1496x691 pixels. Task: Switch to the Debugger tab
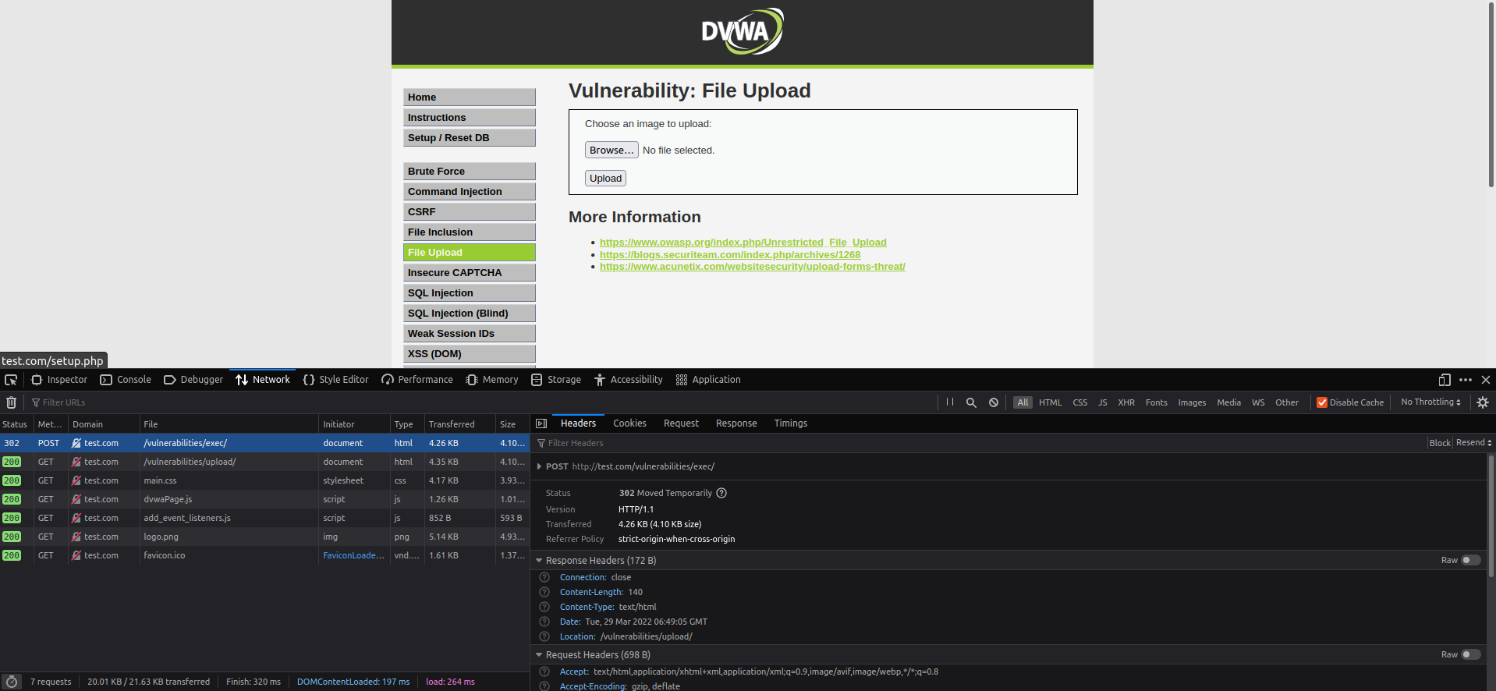[x=193, y=380]
